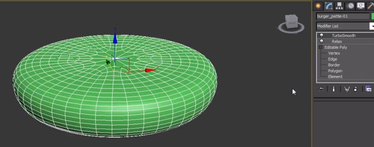Viewport: 374px width, 147px height.
Task: Select Element sub-object level
Action: tap(335, 77)
